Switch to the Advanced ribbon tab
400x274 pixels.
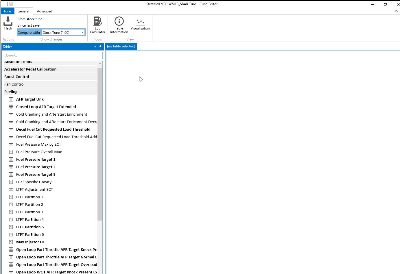click(45, 11)
